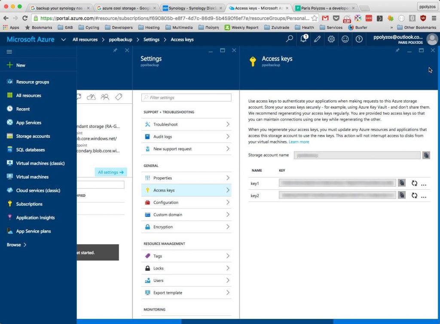Open Properties settings row
440x324 pixels.
coord(186,178)
